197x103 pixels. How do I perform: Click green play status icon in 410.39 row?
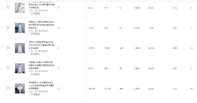(8, 88)
